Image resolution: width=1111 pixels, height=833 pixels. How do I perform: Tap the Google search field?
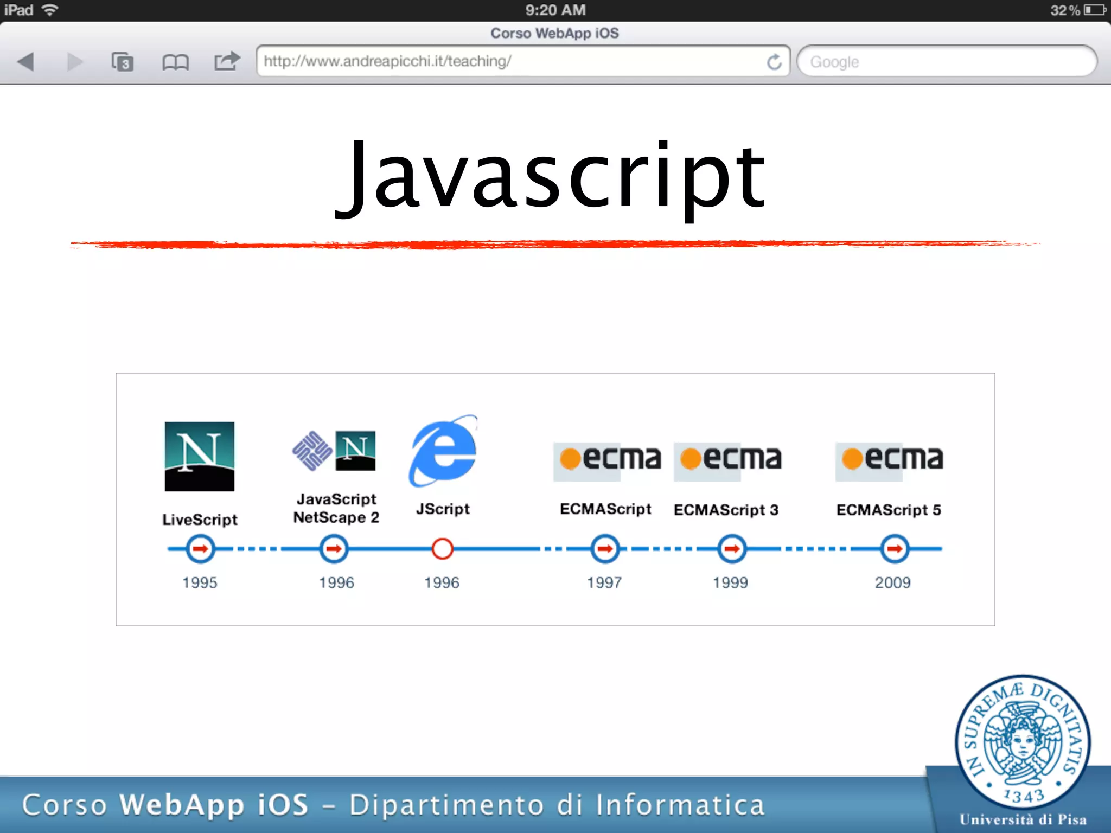(947, 61)
